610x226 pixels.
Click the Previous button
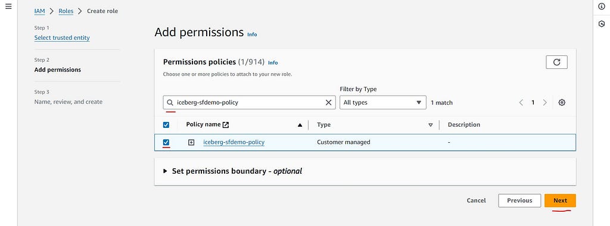point(519,200)
